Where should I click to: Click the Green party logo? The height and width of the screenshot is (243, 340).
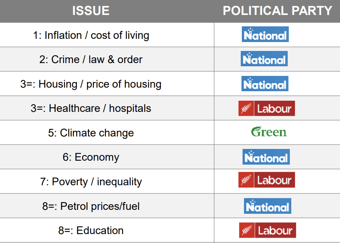tap(269, 132)
